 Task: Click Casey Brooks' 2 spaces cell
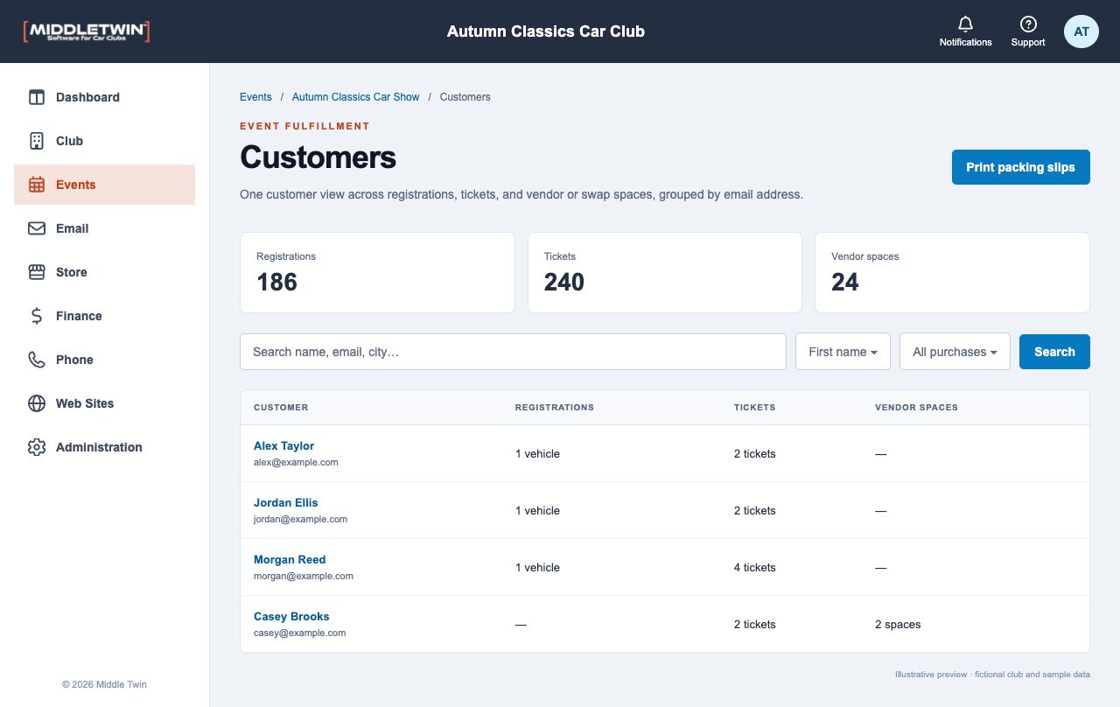pyautogui.click(x=898, y=624)
